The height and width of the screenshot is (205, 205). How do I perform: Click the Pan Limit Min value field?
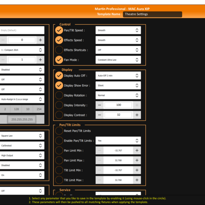118,150
